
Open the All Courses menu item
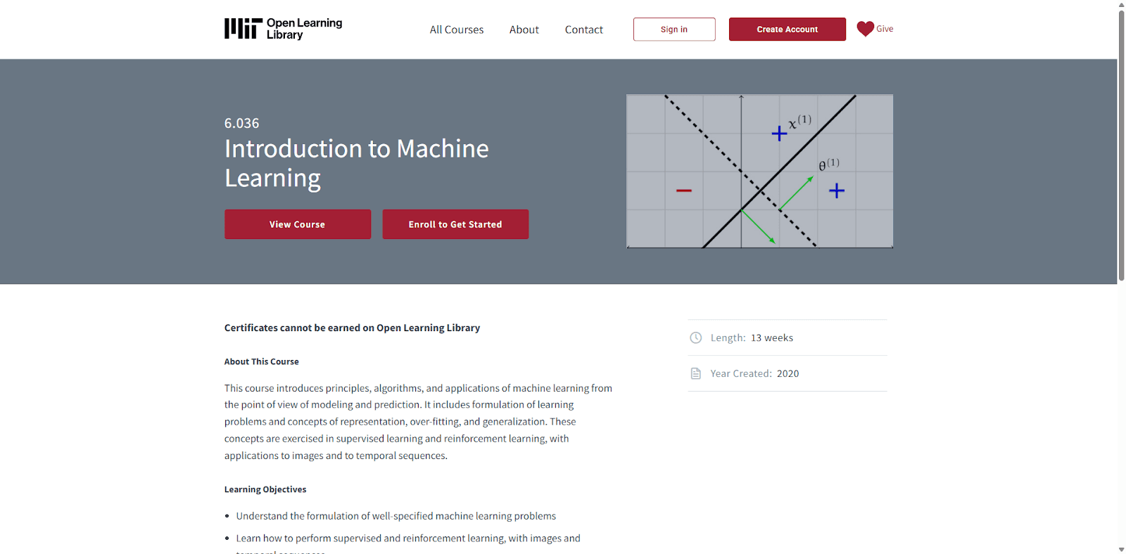pyautogui.click(x=457, y=30)
